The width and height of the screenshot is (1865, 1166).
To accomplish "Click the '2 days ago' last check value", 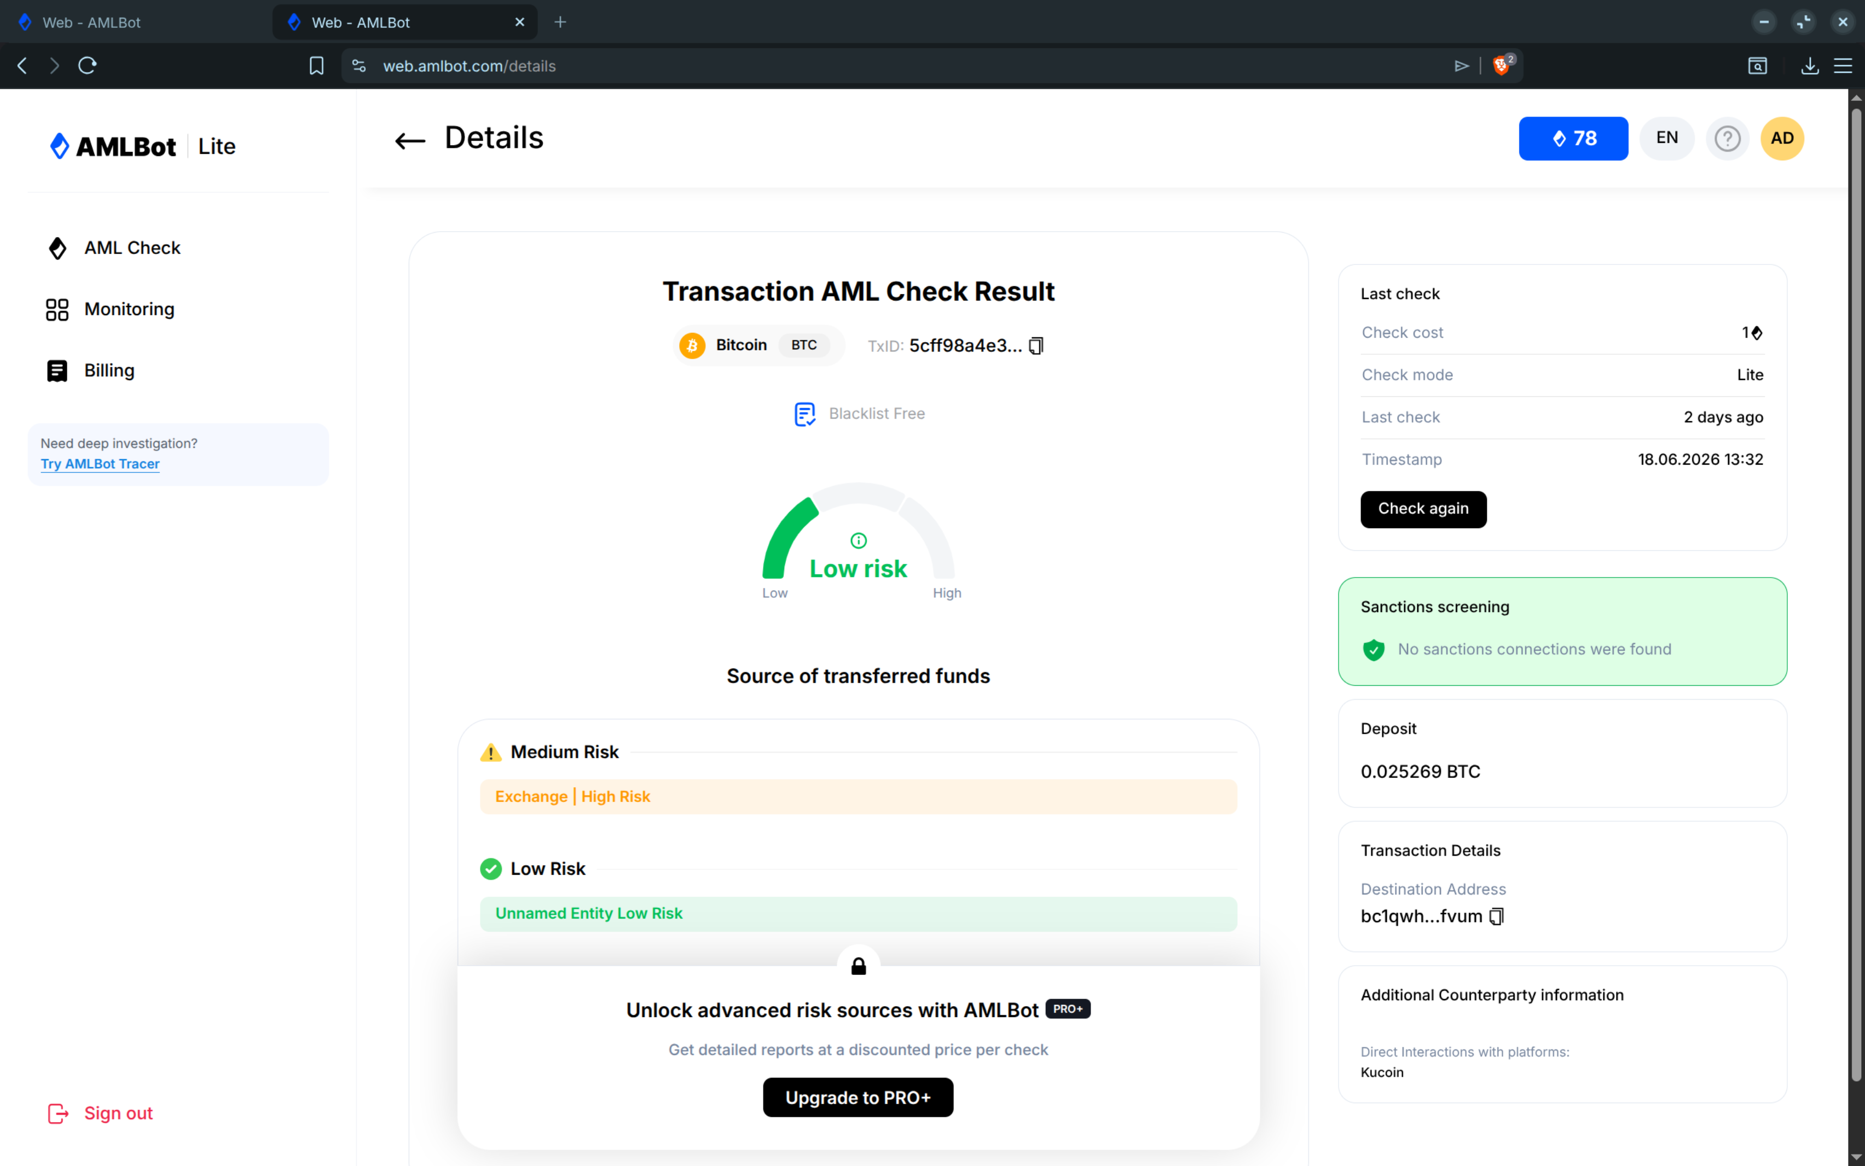I will 1723,417.
